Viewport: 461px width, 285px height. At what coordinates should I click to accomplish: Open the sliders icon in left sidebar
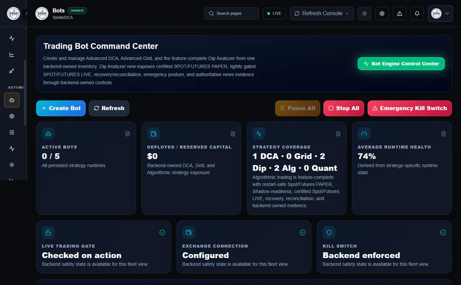[12, 132]
